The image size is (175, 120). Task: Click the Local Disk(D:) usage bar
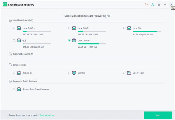(37, 31)
